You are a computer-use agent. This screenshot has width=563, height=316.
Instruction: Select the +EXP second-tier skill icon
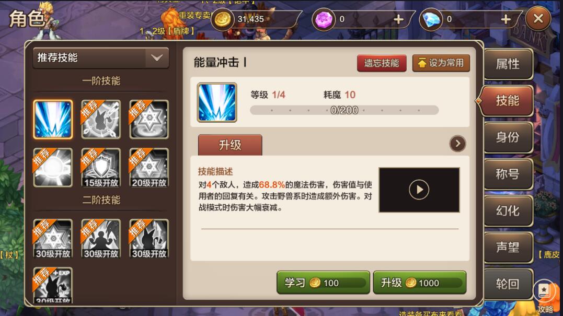pos(53,285)
